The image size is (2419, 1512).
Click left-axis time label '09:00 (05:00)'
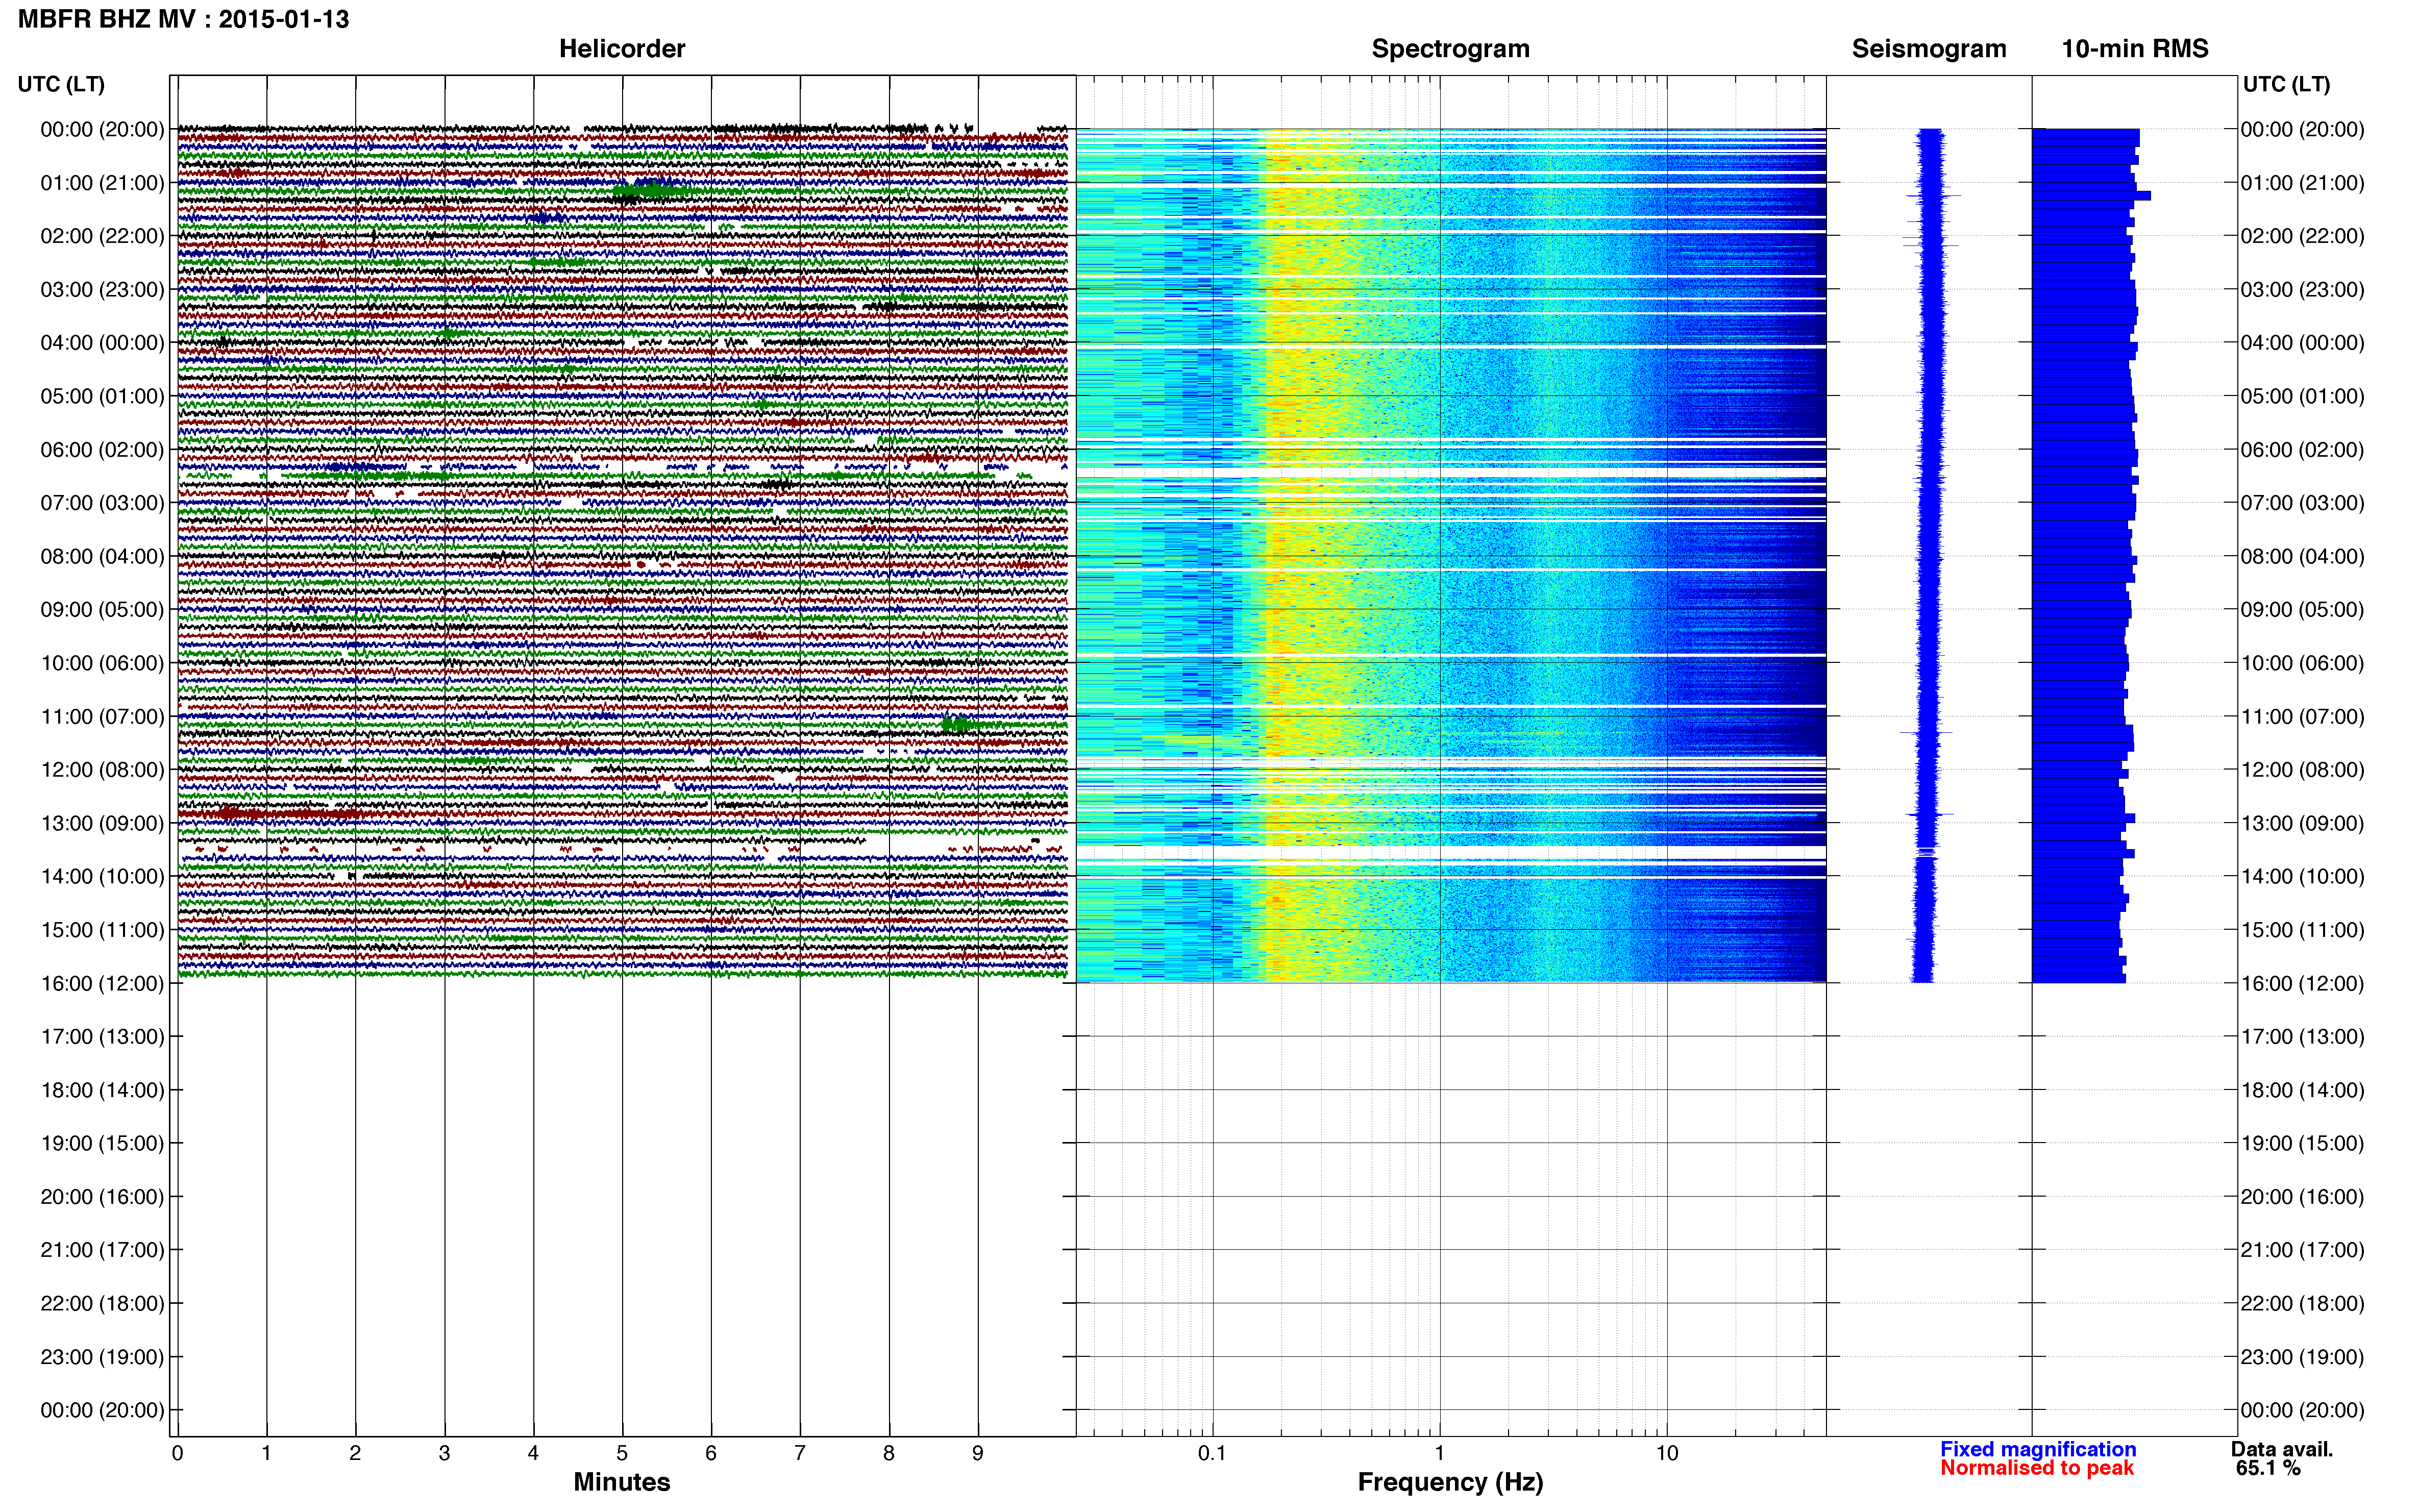click(x=102, y=610)
